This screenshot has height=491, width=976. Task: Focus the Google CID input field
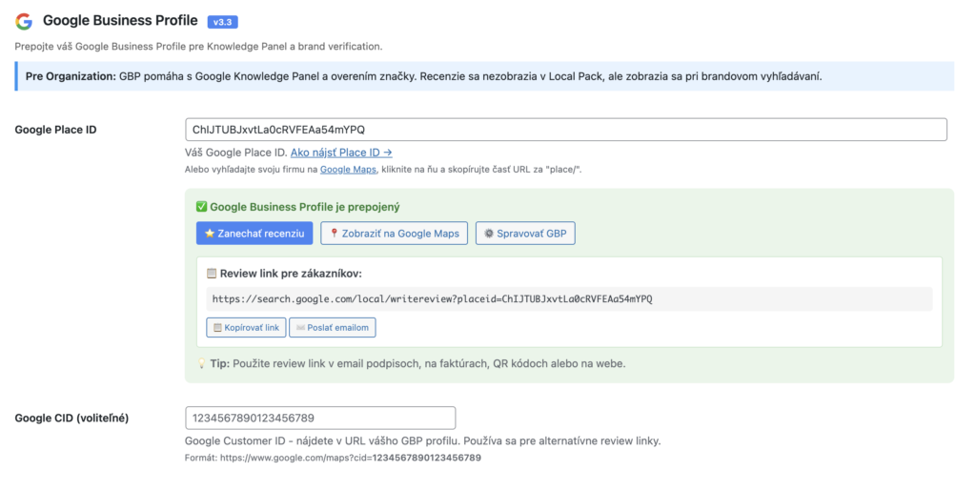tap(320, 418)
